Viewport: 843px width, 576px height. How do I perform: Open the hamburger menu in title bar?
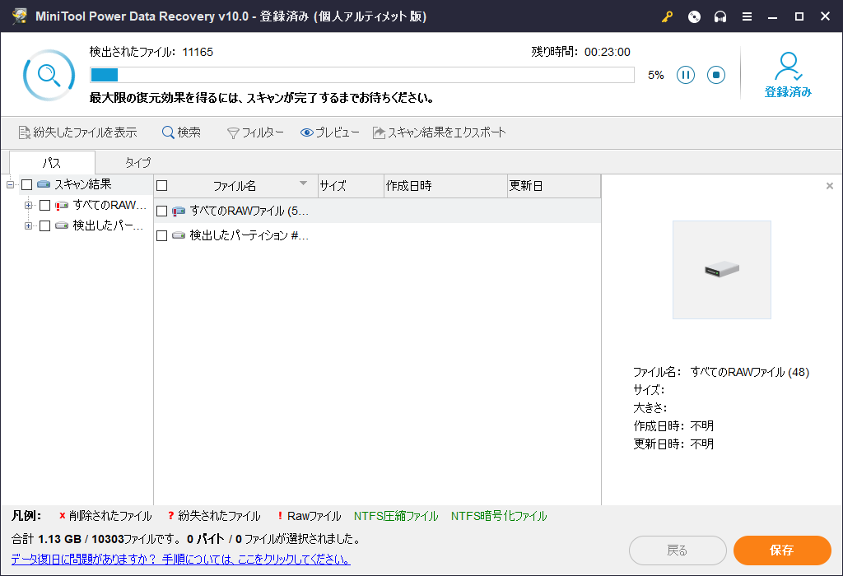747,16
